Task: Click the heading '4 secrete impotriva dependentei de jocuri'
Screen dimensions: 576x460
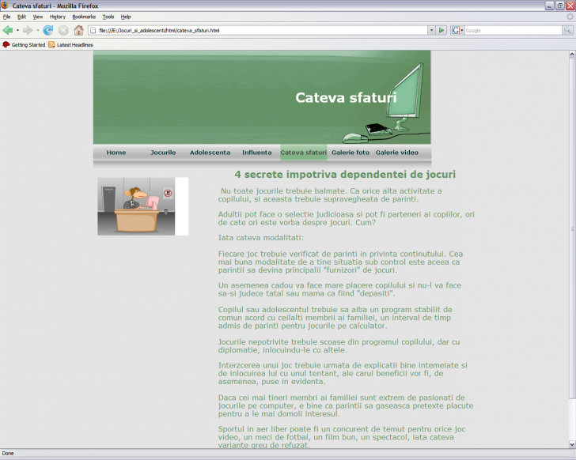Action: pos(345,174)
